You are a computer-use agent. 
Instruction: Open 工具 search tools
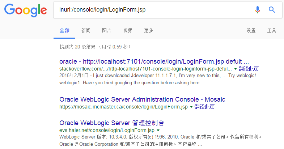tap(272, 30)
